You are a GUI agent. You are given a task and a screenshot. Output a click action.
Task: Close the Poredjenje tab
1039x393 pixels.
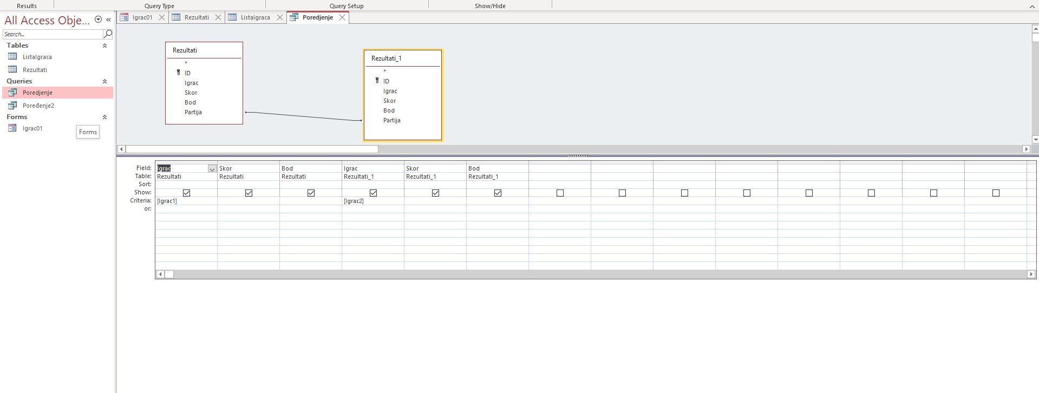[342, 17]
